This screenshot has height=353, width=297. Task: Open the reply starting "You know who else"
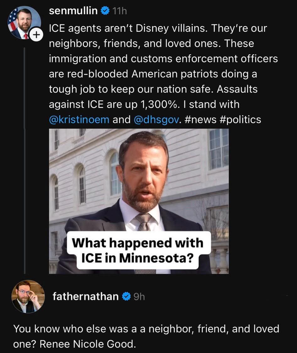(x=146, y=336)
